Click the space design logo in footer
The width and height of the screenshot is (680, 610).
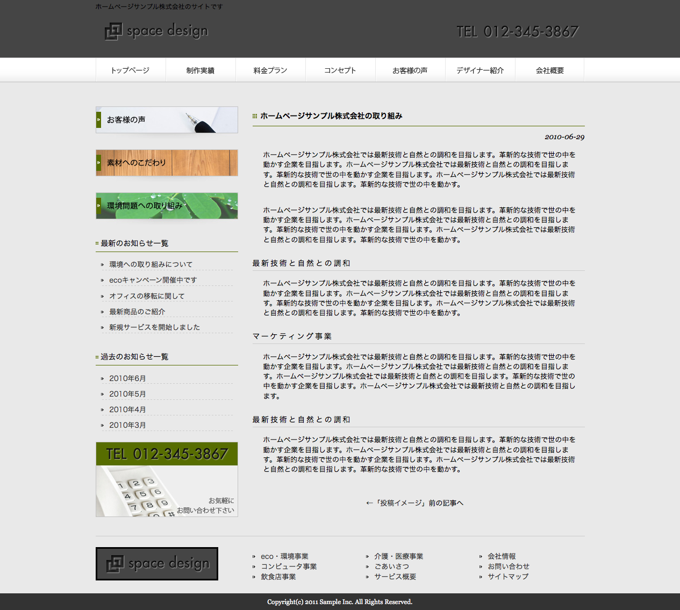[157, 564]
